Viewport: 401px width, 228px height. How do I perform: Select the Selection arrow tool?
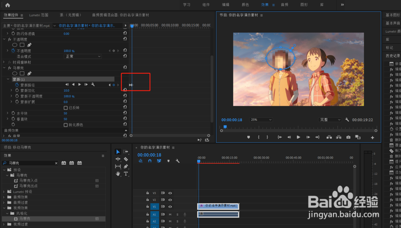tap(117, 152)
